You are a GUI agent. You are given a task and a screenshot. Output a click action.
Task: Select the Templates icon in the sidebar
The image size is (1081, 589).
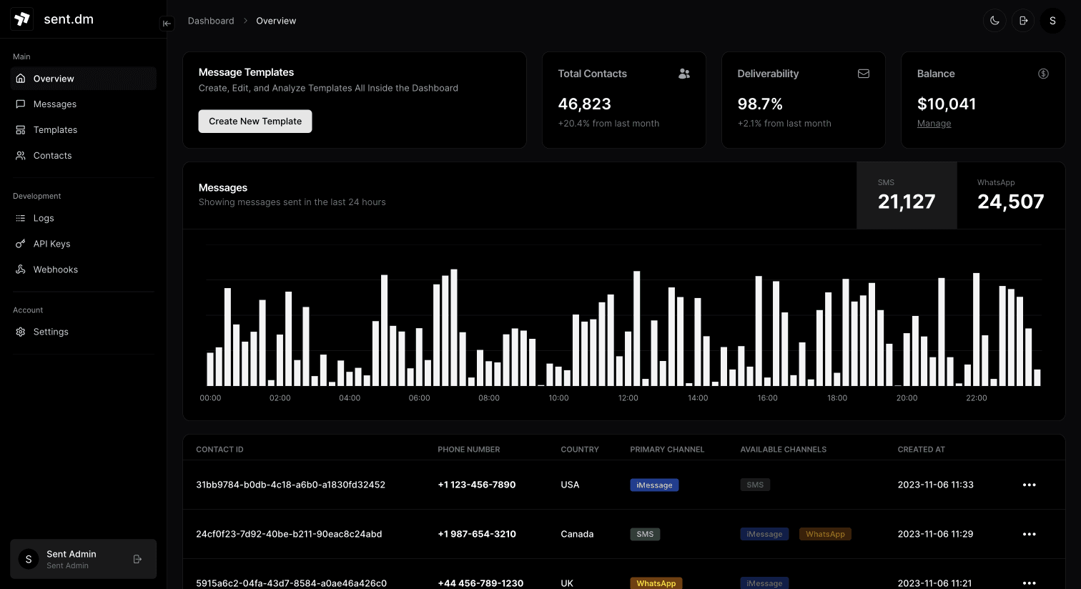(x=21, y=129)
